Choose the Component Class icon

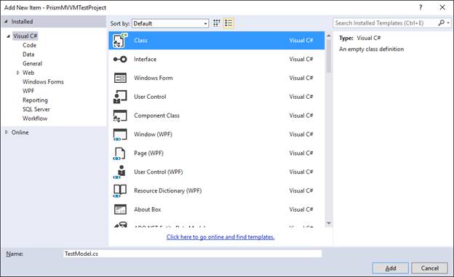click(120, 116)
